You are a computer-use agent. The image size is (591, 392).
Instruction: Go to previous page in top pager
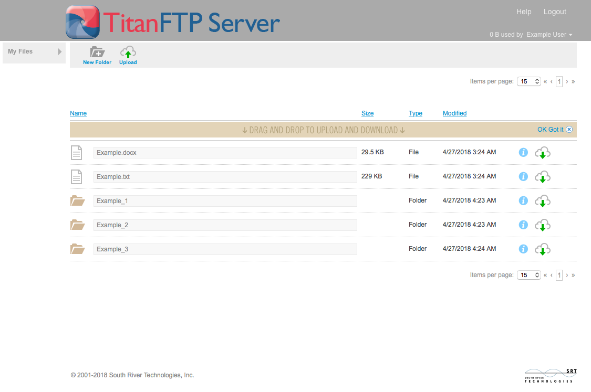[x=552, y=81]
